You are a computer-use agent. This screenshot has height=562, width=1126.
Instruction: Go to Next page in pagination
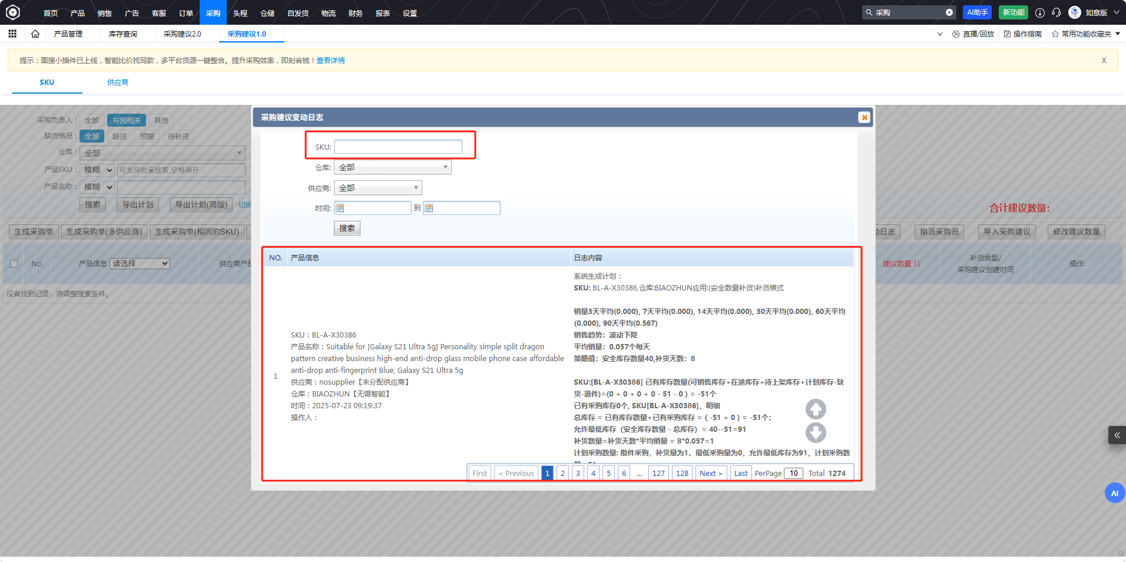(711, 473)
